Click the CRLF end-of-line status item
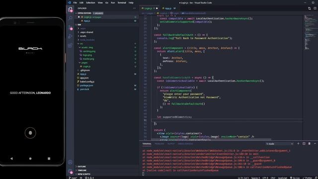318x179 pixels. click(273, 178)
